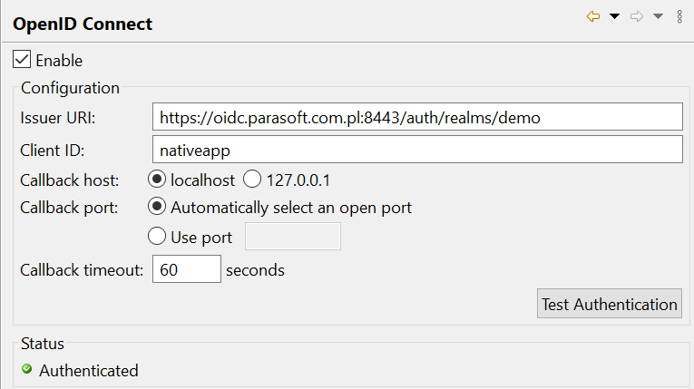This screenshot has height=389, width=694.
Task: Click the Issuer URI text field
Action: coord(417,117)
